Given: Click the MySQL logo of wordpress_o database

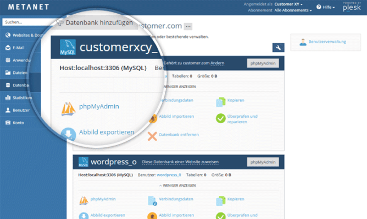Looking at the screenshot, I should 83,162.
